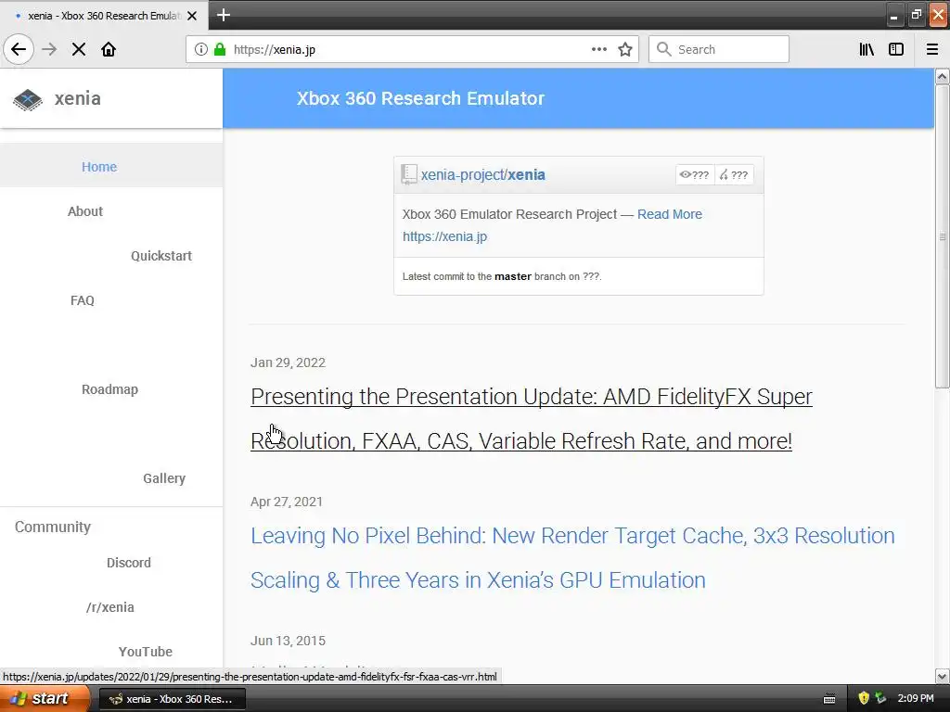Screen dimensions: 950x712
Task: Click the xenia chip logo
Action: click(x=28, y=99)
